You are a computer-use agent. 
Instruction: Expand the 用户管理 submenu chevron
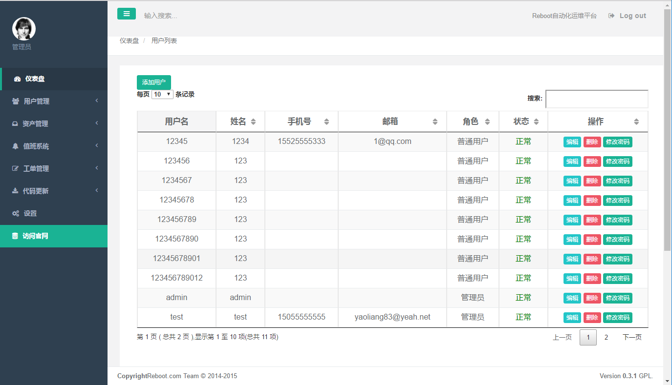(x=98, y=101)
